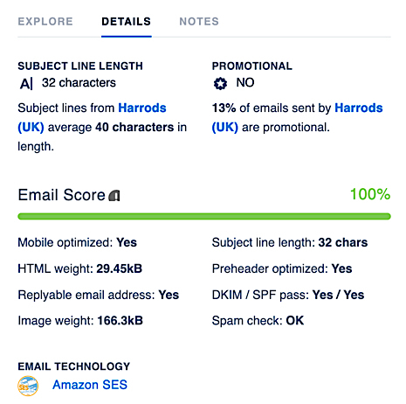Viewport: 406px width, 404px height.
Task: Open the Amazon SES link
Action: click(90, 385)
